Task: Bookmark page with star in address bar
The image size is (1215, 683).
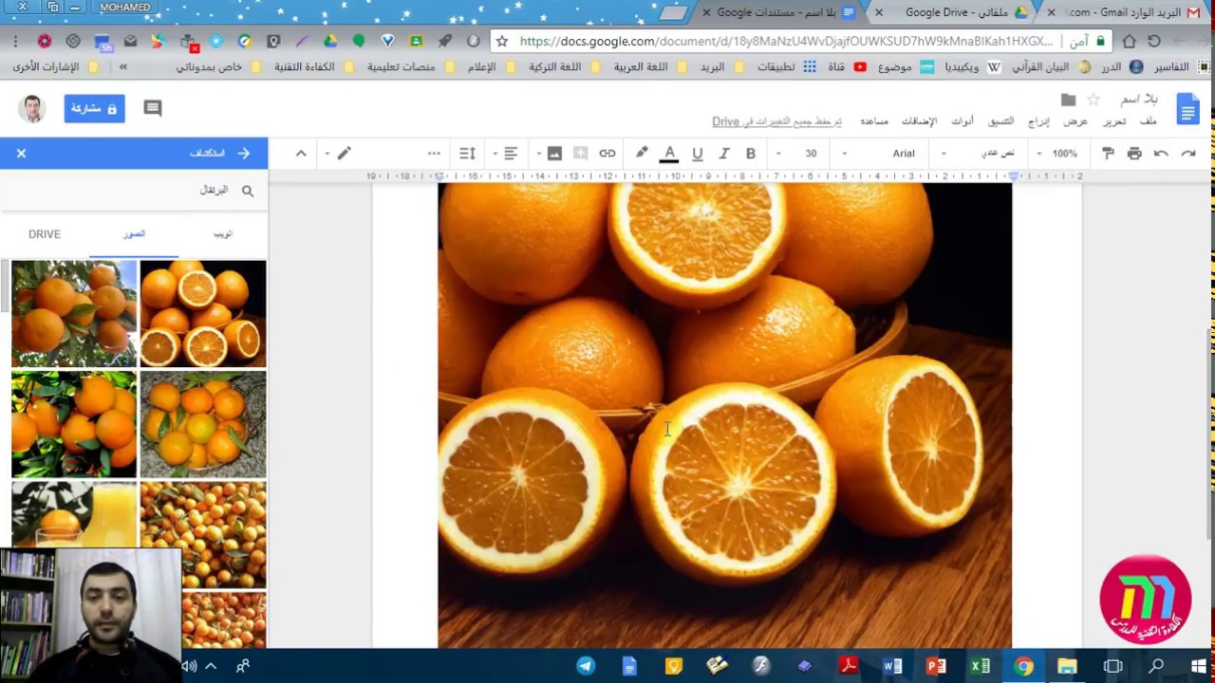Action: [502, 42]
